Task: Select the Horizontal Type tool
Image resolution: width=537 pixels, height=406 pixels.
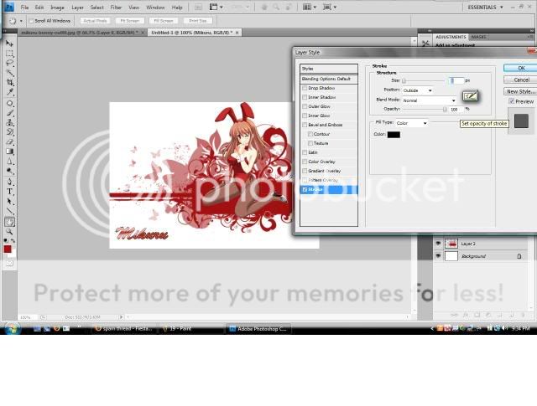Action: pyautogui.click(x=9, y=192)
